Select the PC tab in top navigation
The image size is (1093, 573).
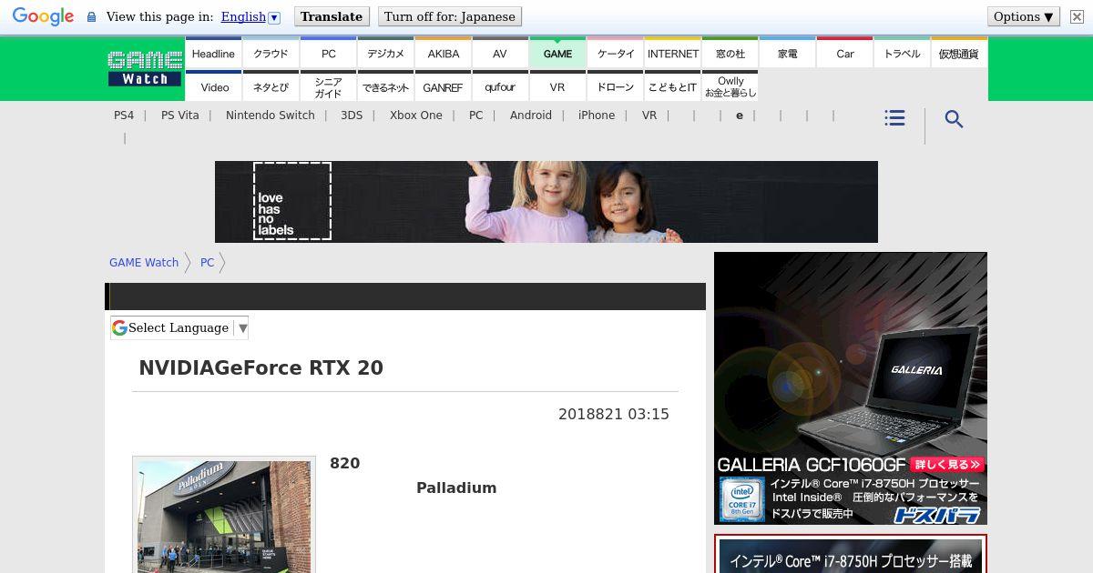pos(329,54)
